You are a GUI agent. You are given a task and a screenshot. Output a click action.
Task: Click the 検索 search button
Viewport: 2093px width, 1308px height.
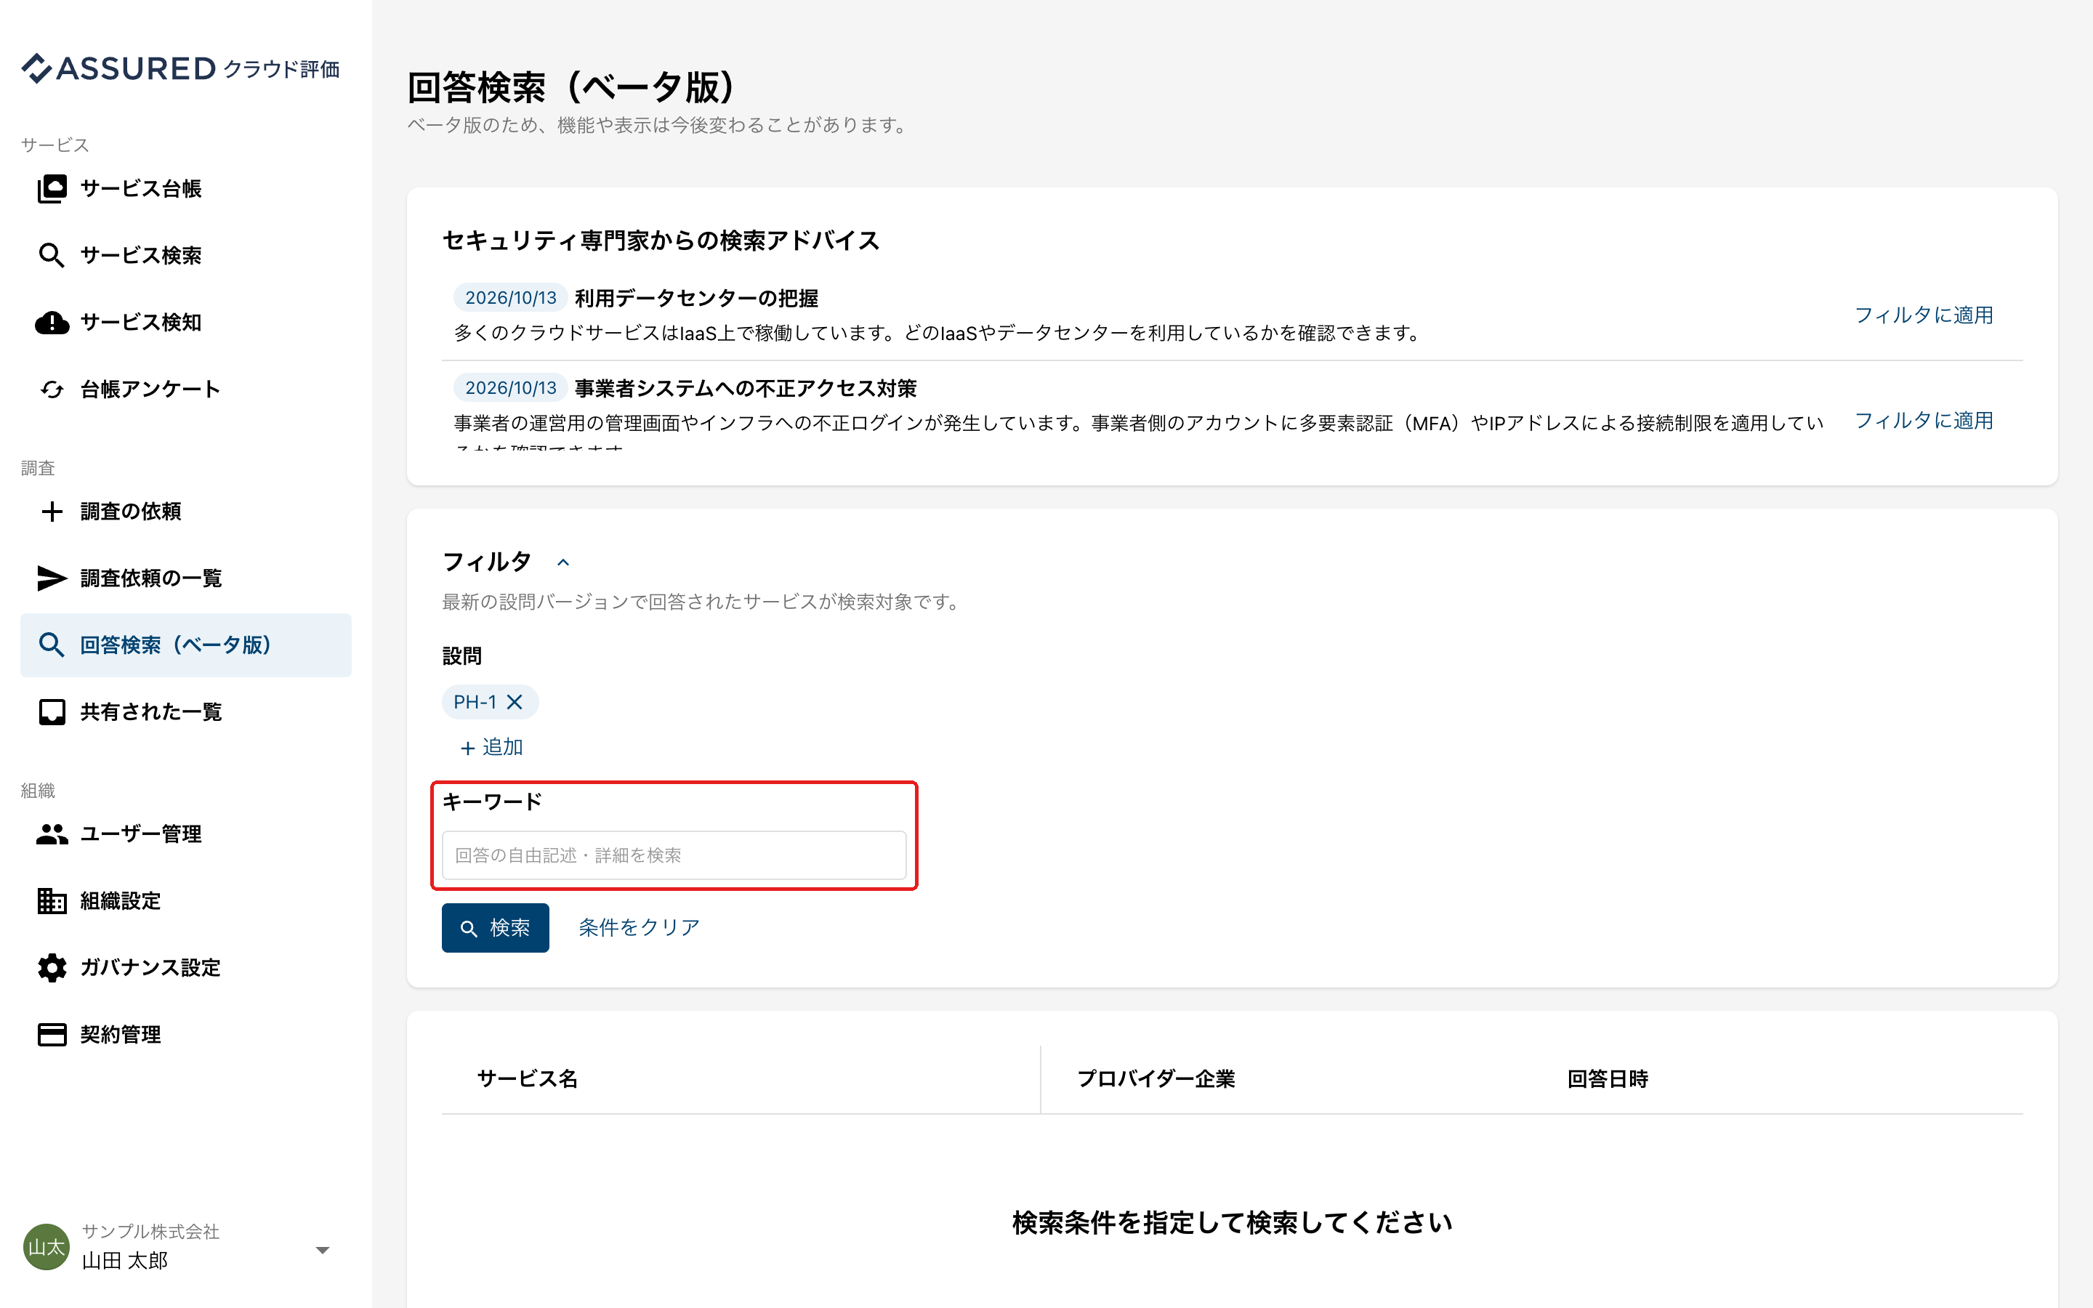click(496, 927)
